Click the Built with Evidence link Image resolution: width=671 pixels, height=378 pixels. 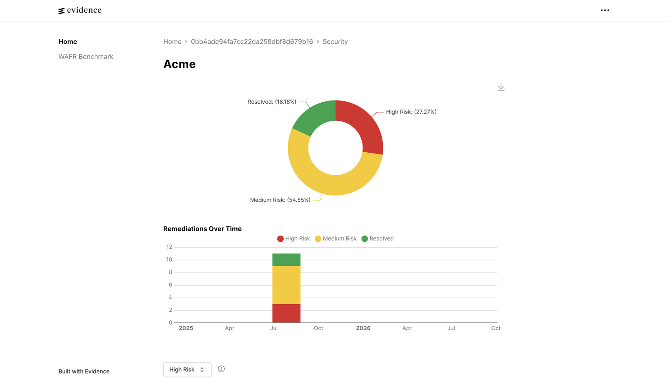84,371
